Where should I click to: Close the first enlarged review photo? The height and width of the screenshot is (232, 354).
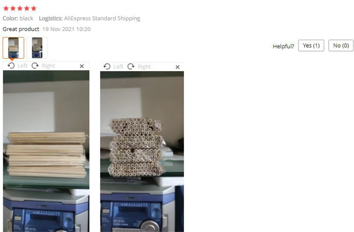click(x=82, y=66)
